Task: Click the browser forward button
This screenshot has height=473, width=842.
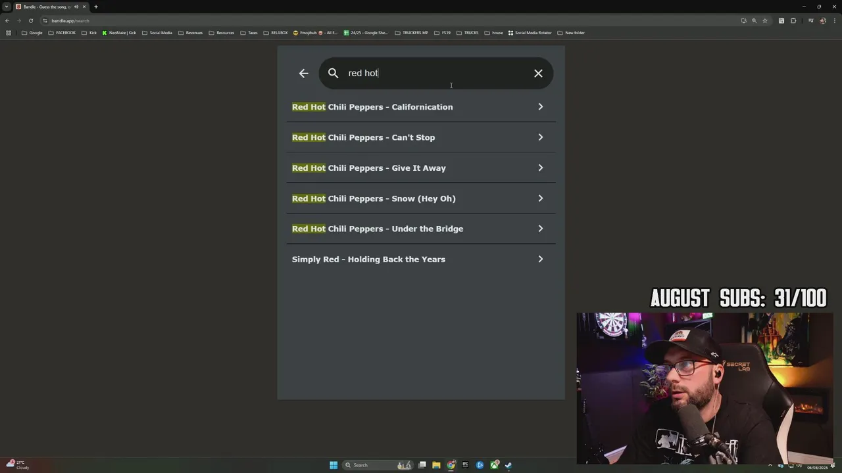Action: 19,20
